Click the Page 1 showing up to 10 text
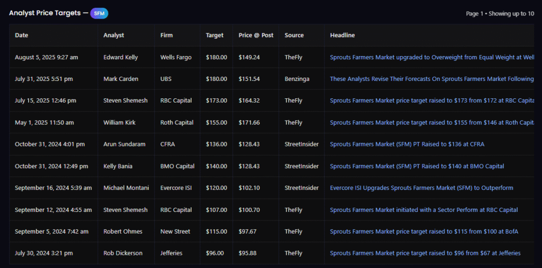Viewport: 542px width, 268px height. pyautogui.click(x=500, y=14)
